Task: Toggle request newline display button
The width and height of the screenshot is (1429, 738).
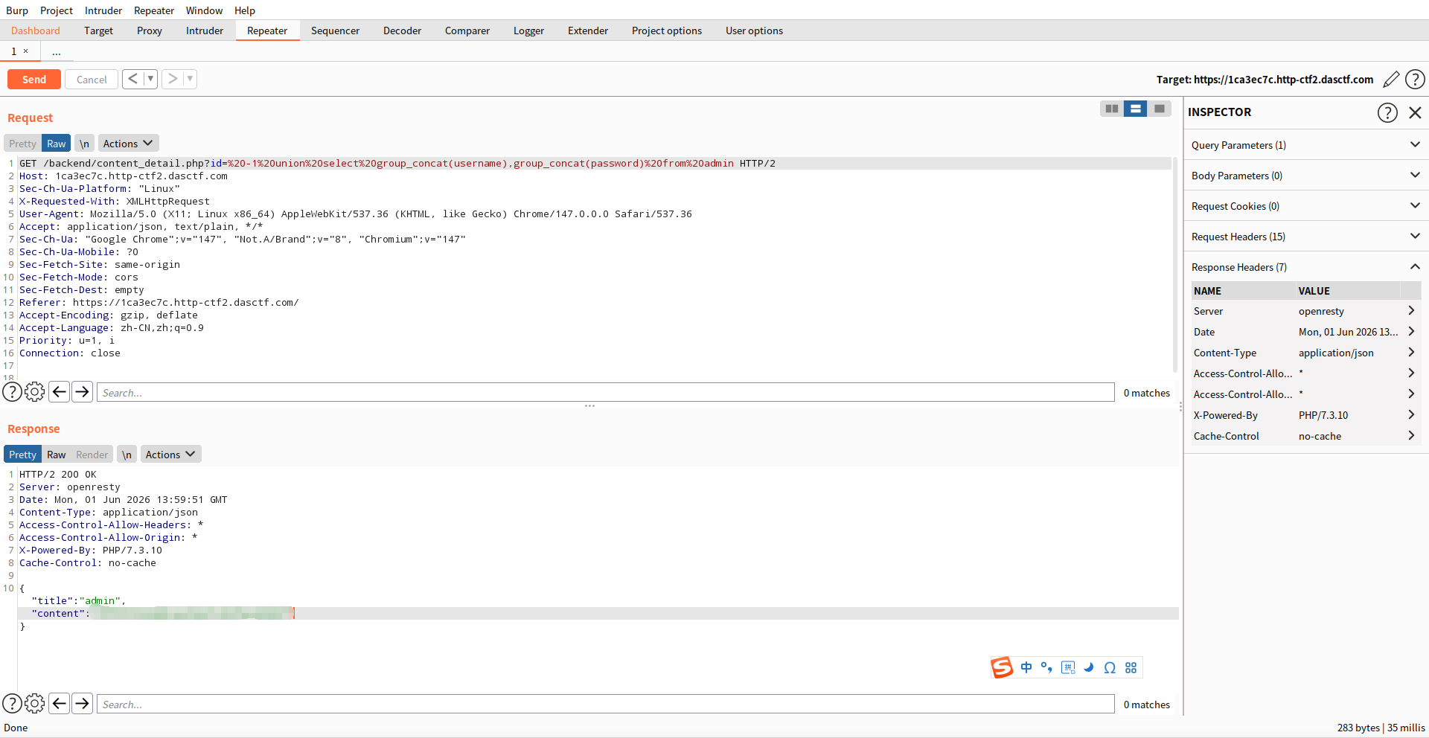Action: (x=84, y=144)
